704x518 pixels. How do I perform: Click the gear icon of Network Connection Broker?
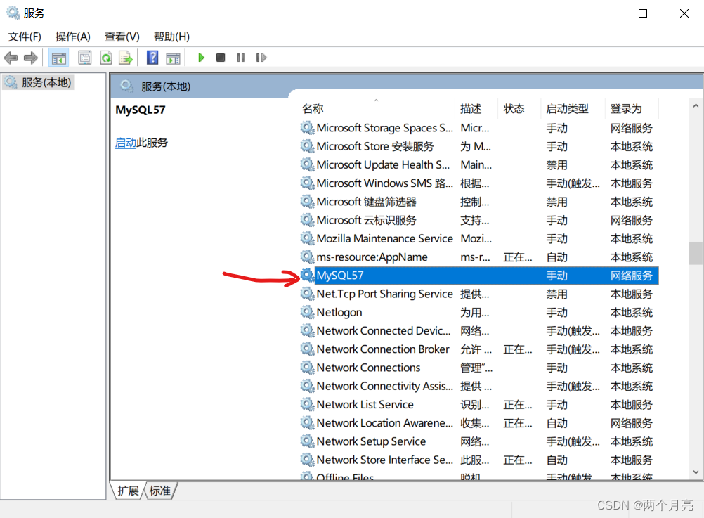[x=307, y=349]
